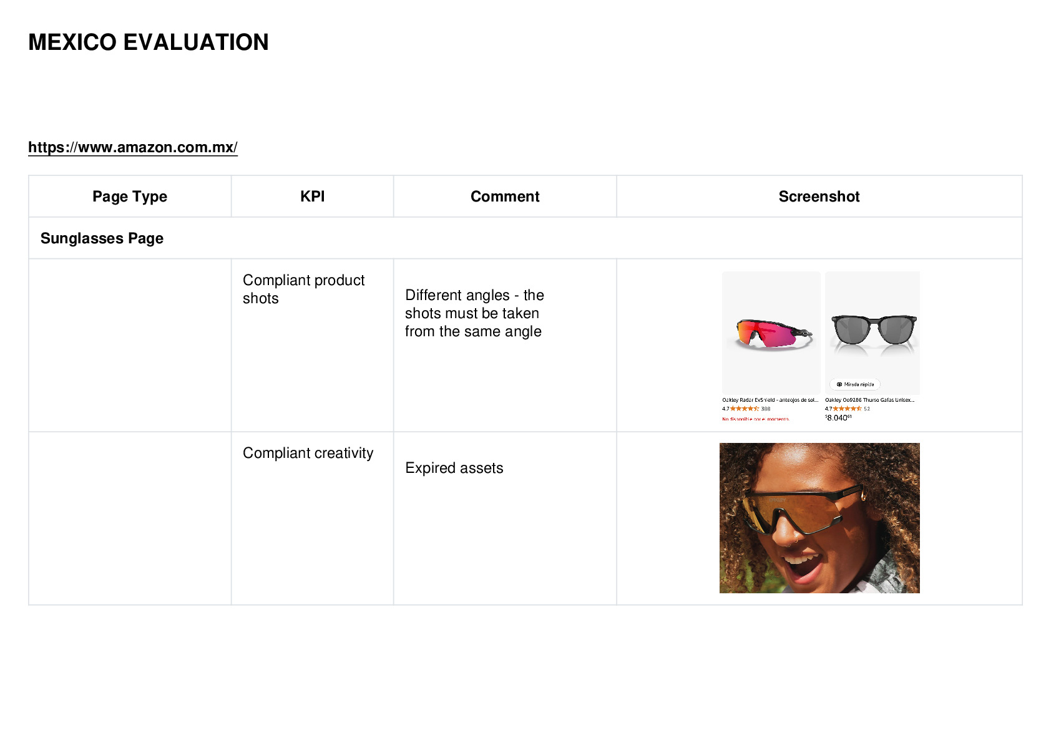Click the Expired assets comment
The width and height of the screenshot is (1051, 743).
(x=454, y=468)
